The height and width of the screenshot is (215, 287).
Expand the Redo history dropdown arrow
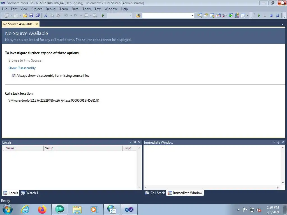point(81,16)
